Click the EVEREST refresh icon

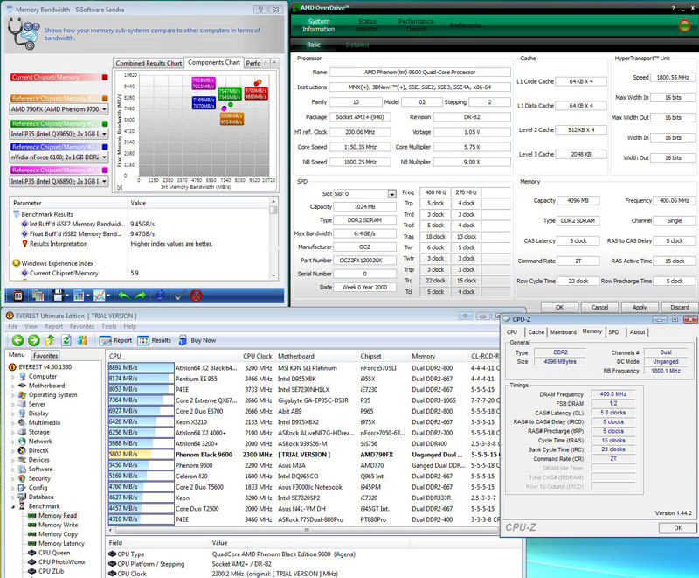coord(65,340)
